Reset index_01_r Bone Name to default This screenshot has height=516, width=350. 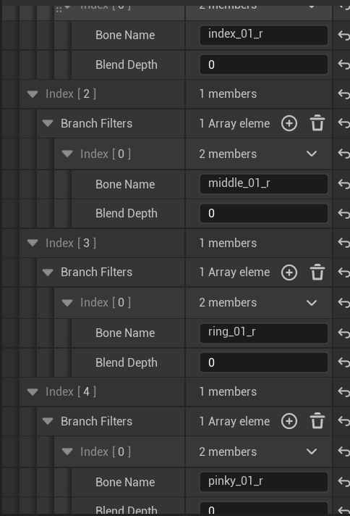click(x=343, y=35)
